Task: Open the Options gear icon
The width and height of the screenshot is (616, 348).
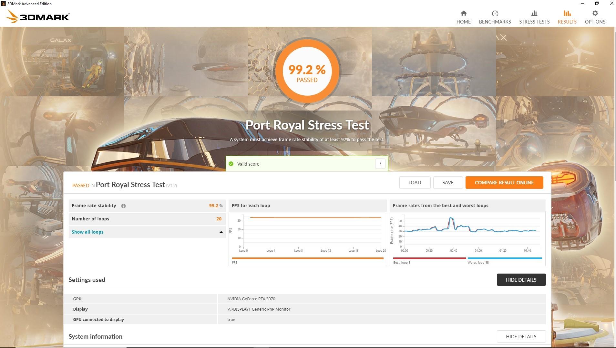Action: click(x=595, y=13)
